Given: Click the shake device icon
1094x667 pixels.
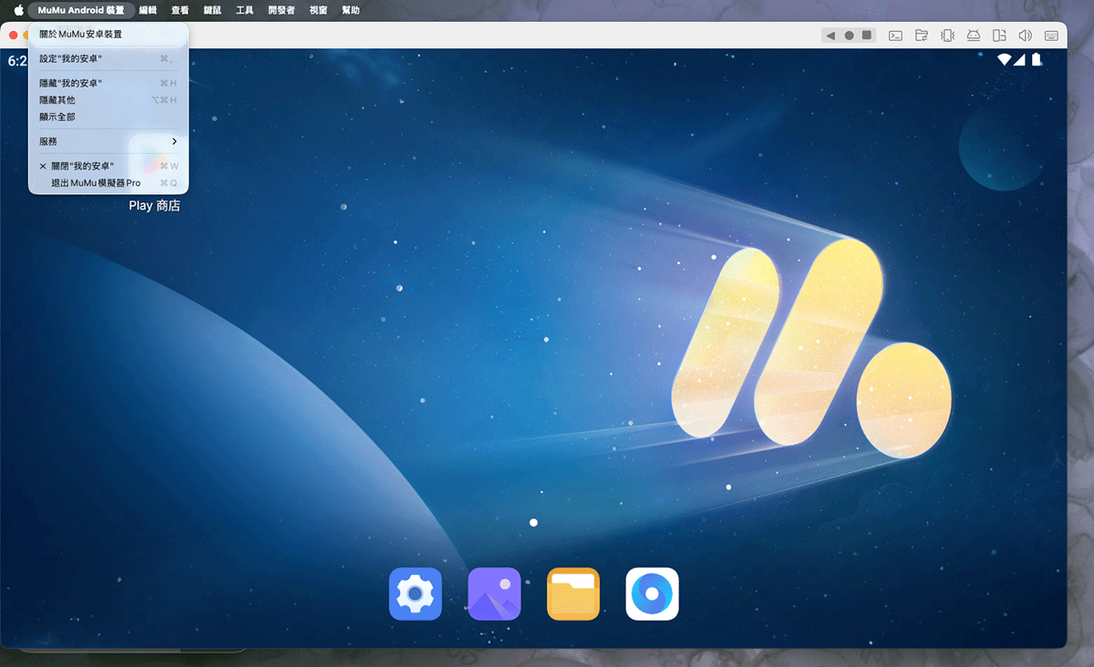Looking at the screenshot, I should tap(947, 36).
